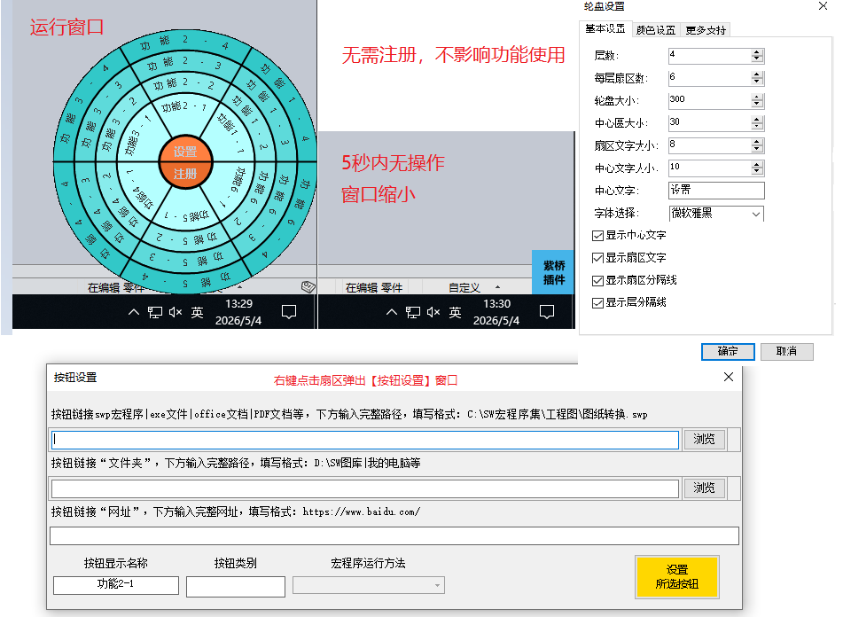The image size is (843, 617).
Task: Increase 扇区文字大小 with the up arrow
Action: [x=758, y=143]
